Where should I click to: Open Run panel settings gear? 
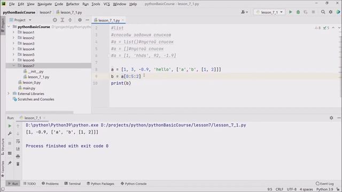point(331,118)
